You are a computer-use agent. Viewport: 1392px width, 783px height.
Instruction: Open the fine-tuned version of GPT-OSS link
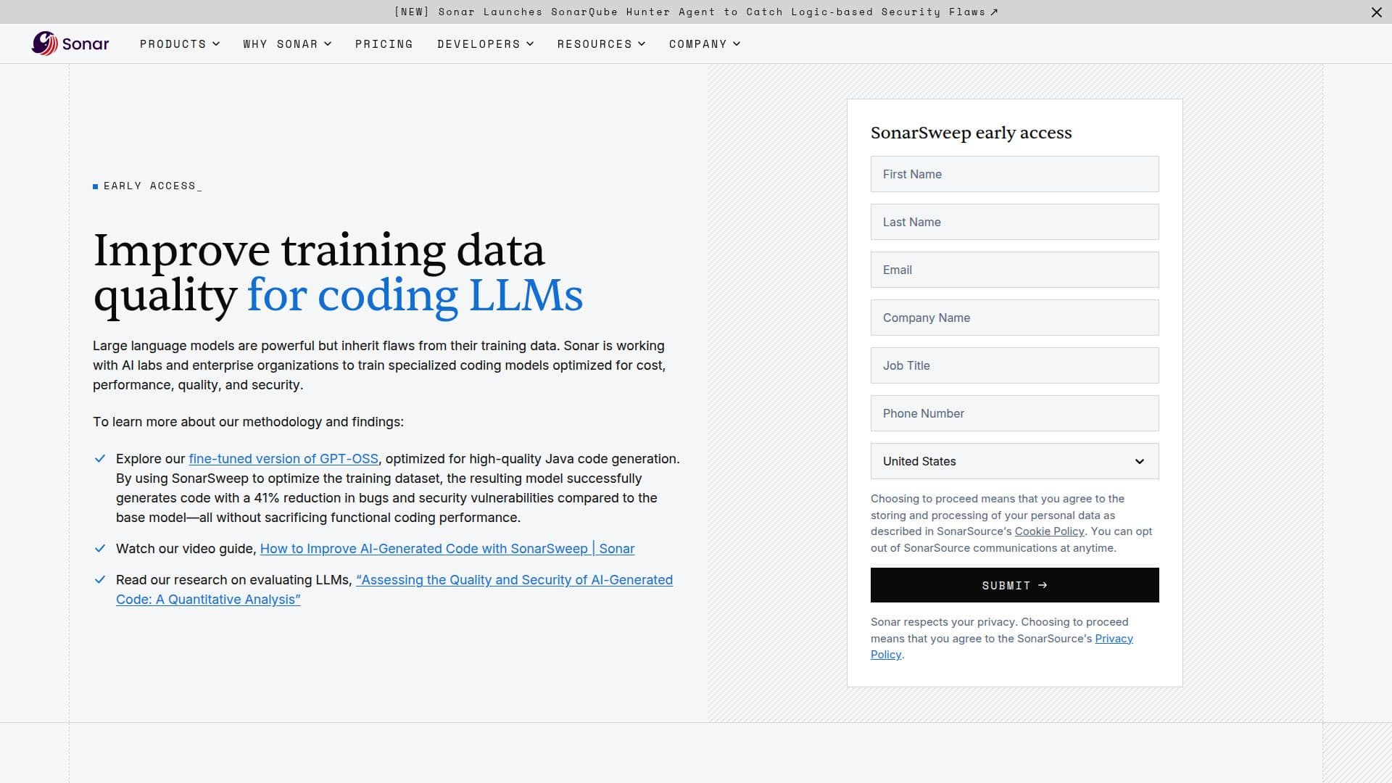[x=283, y=459]
